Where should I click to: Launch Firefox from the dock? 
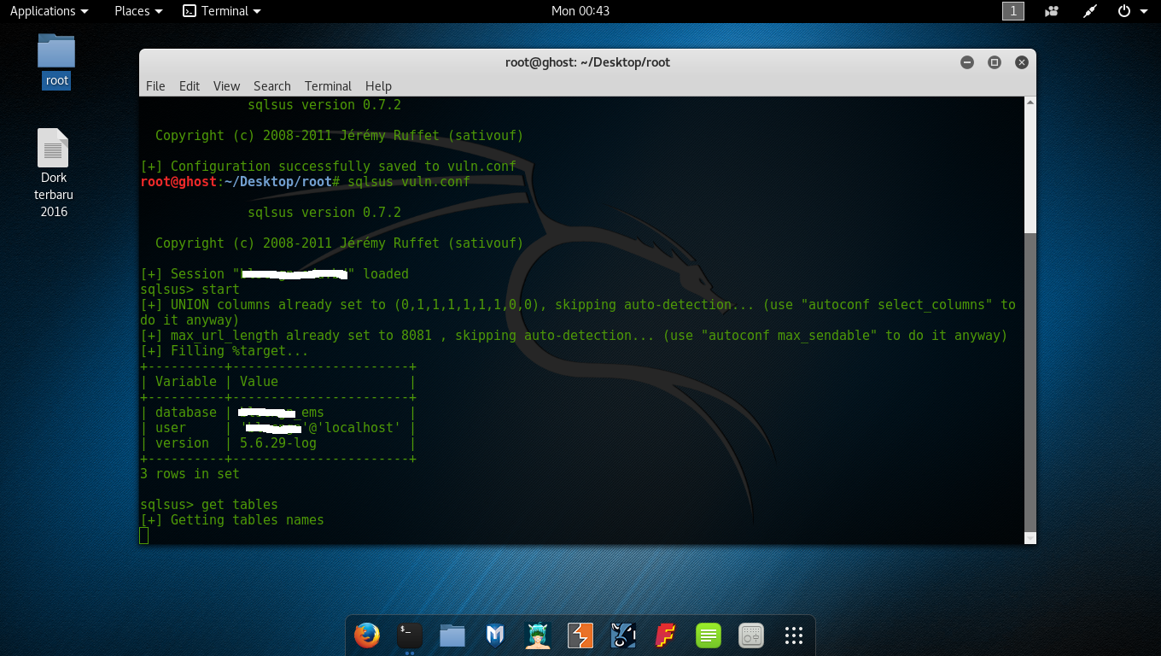(367, 635)
